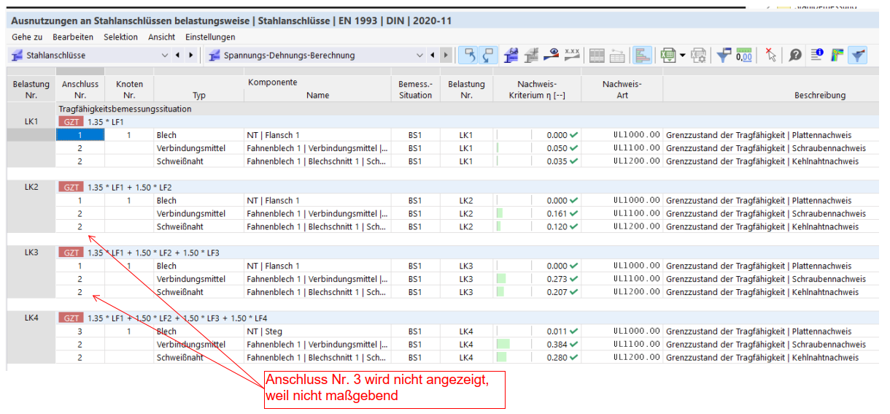Open the help question mark icon
This screenshot has height=414, width=890.
[795, 55]
